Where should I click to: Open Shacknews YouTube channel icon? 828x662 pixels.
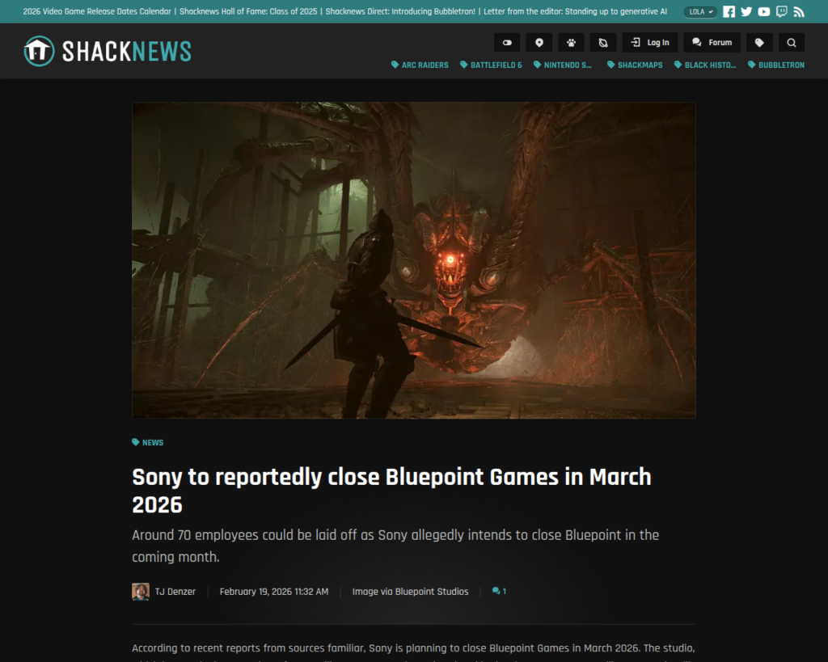[764, 12]
